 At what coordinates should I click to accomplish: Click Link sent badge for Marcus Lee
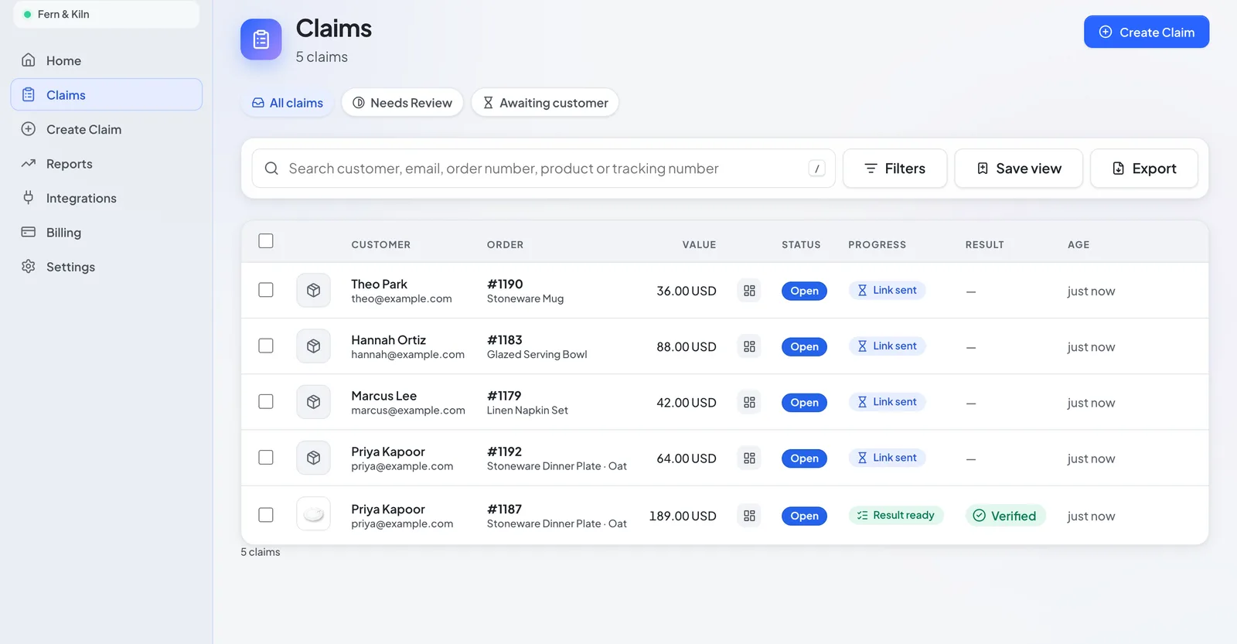(x=887, y=401)
